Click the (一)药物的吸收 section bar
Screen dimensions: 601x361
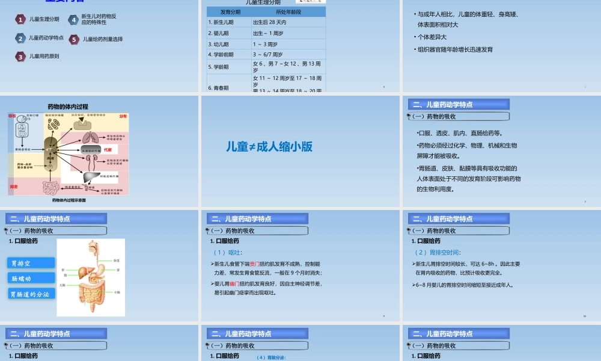(55, 230)
